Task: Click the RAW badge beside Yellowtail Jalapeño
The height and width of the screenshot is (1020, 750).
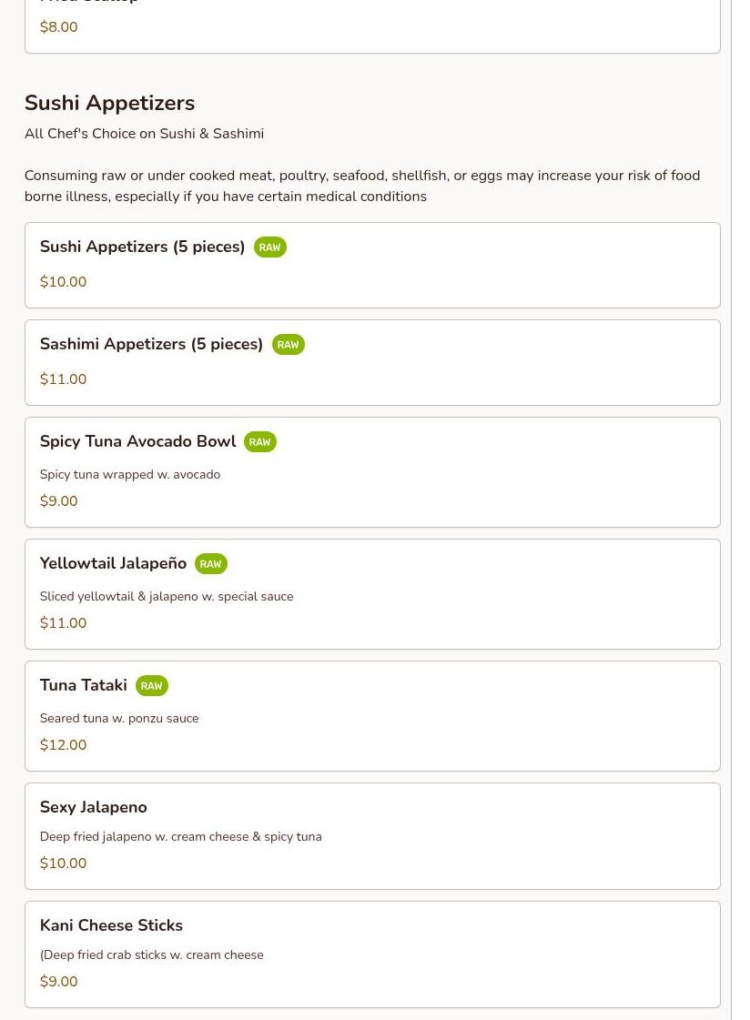Action: [x=210, y=564]
